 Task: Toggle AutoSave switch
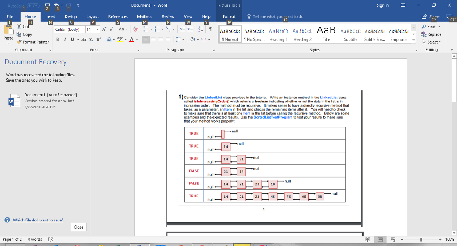click(x=33, y=5)
